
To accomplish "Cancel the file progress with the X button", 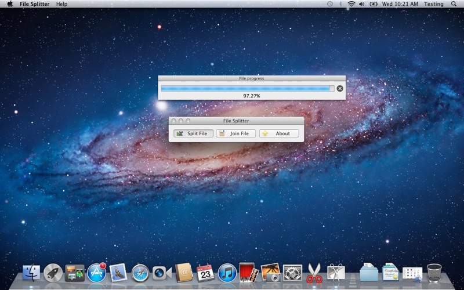I will (x=340, y=88).
